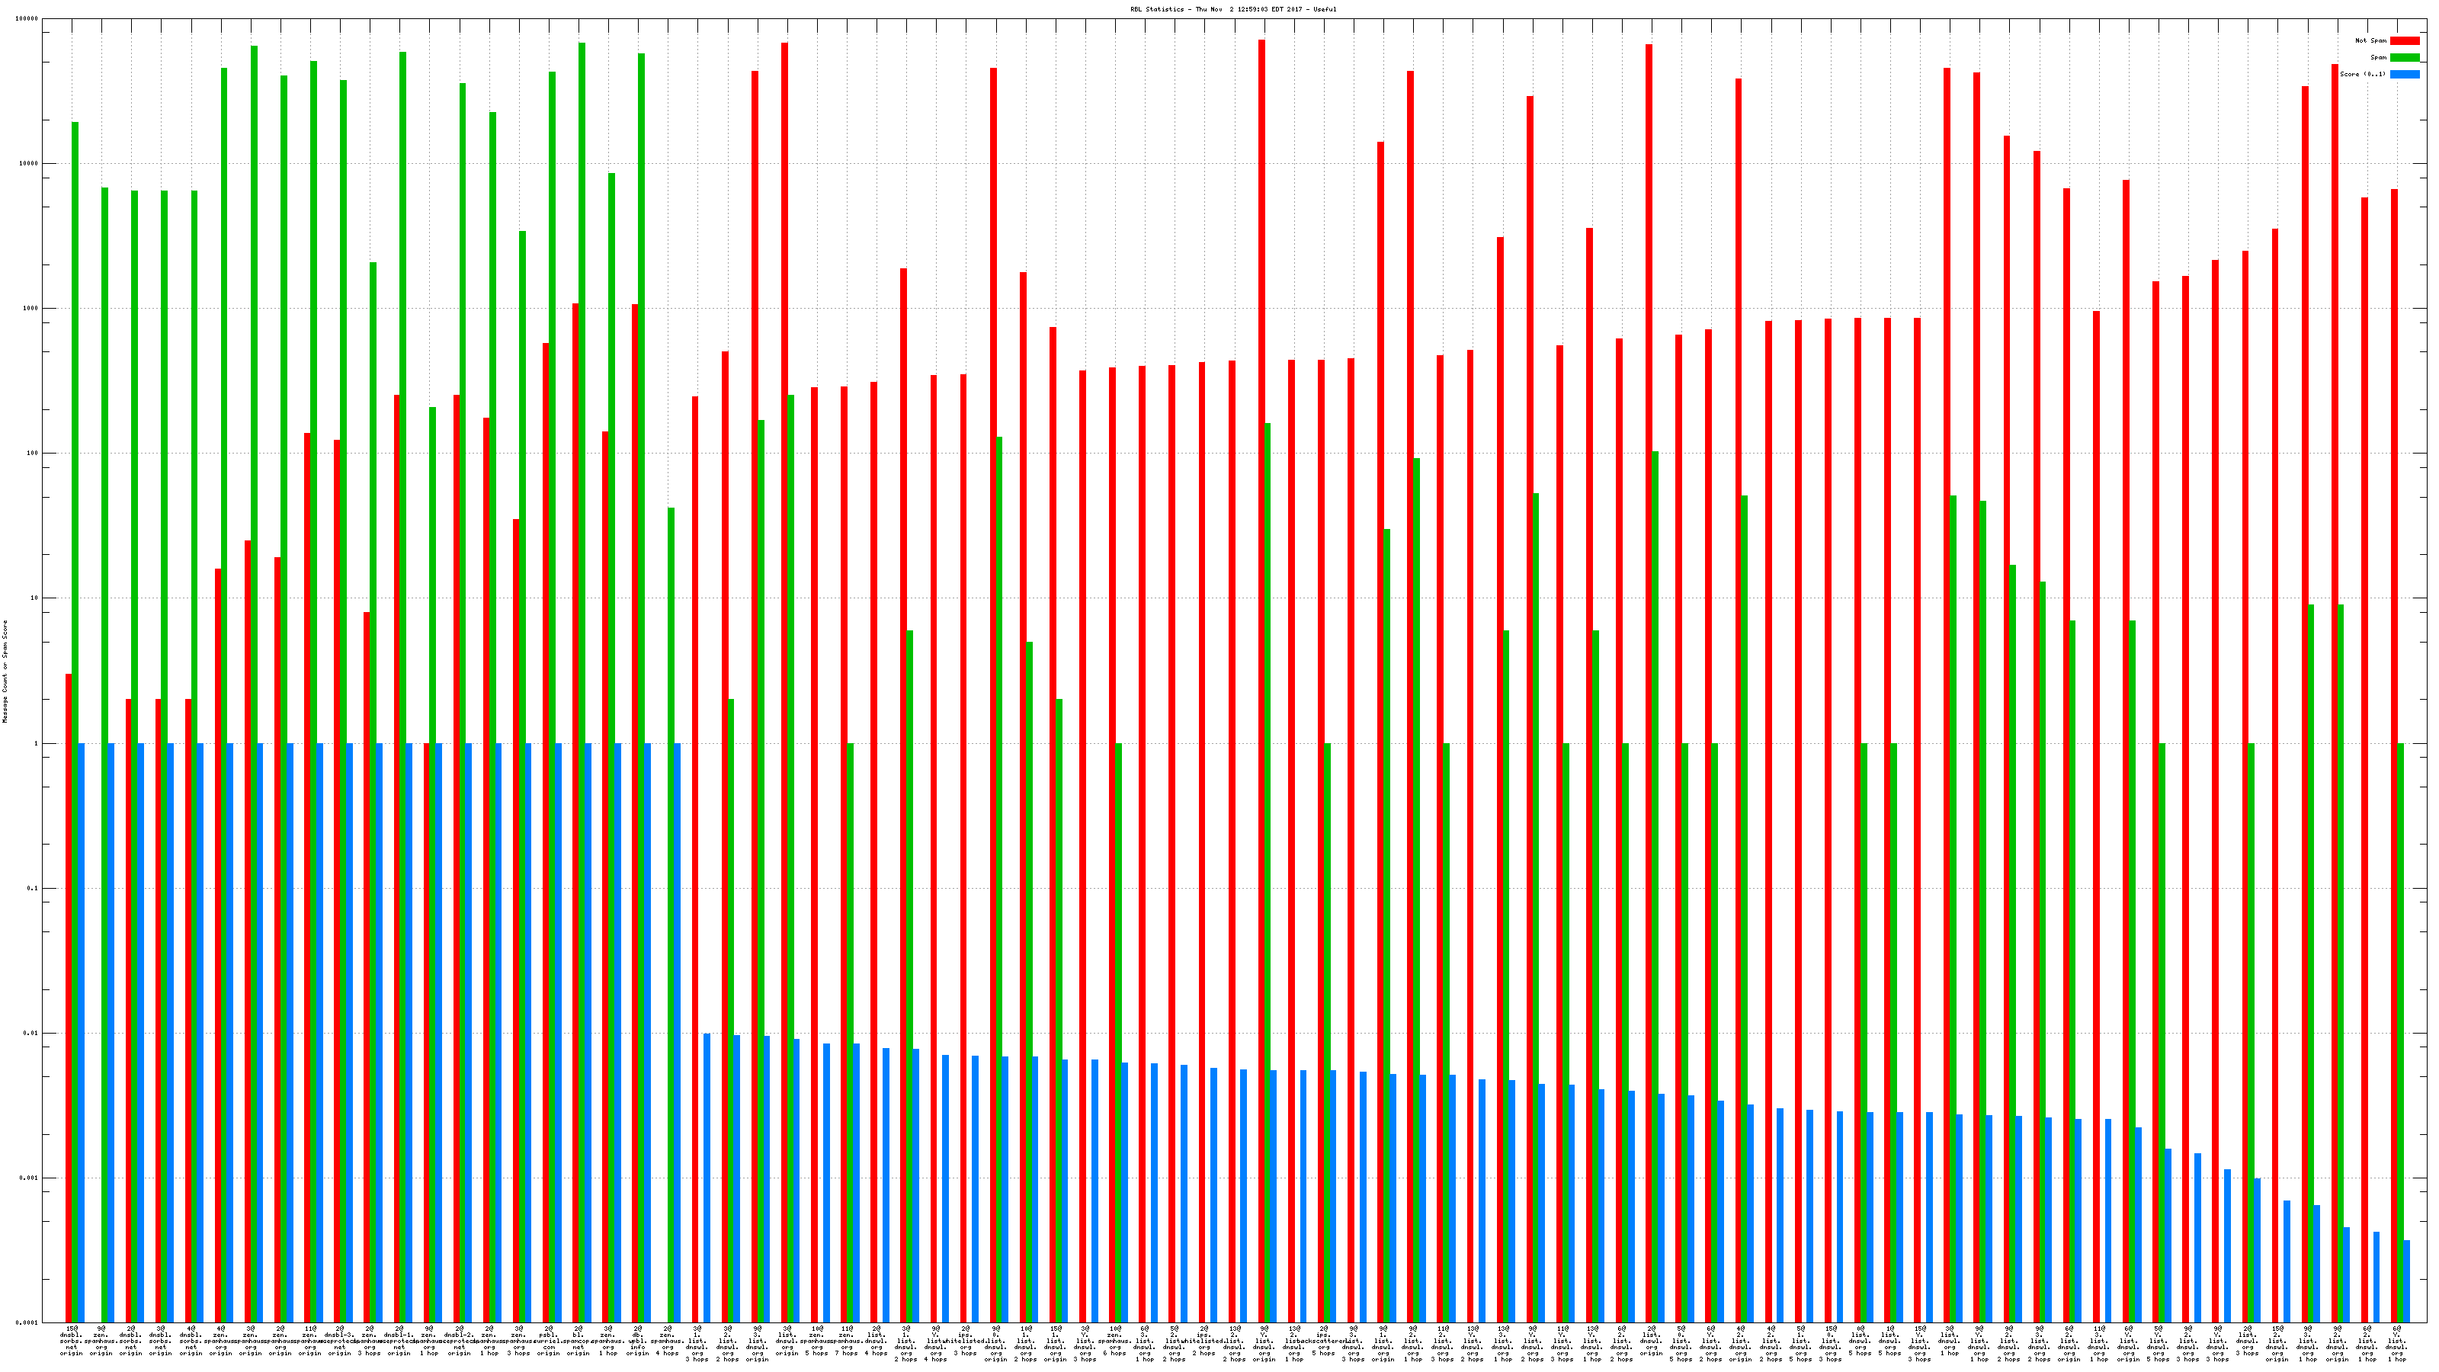Click the 'Score (0..1)' legend label
The width and height of the screenshot is (2439, 1372).
(2362, 74)
